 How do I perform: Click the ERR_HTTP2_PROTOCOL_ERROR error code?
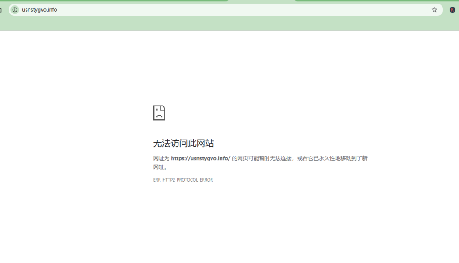[x=183, y=180]
